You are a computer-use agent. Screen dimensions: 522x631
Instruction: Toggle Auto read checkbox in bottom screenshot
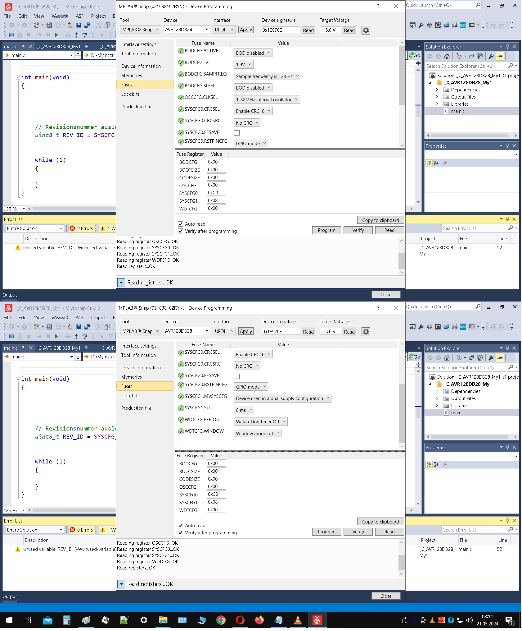(181, 525)
